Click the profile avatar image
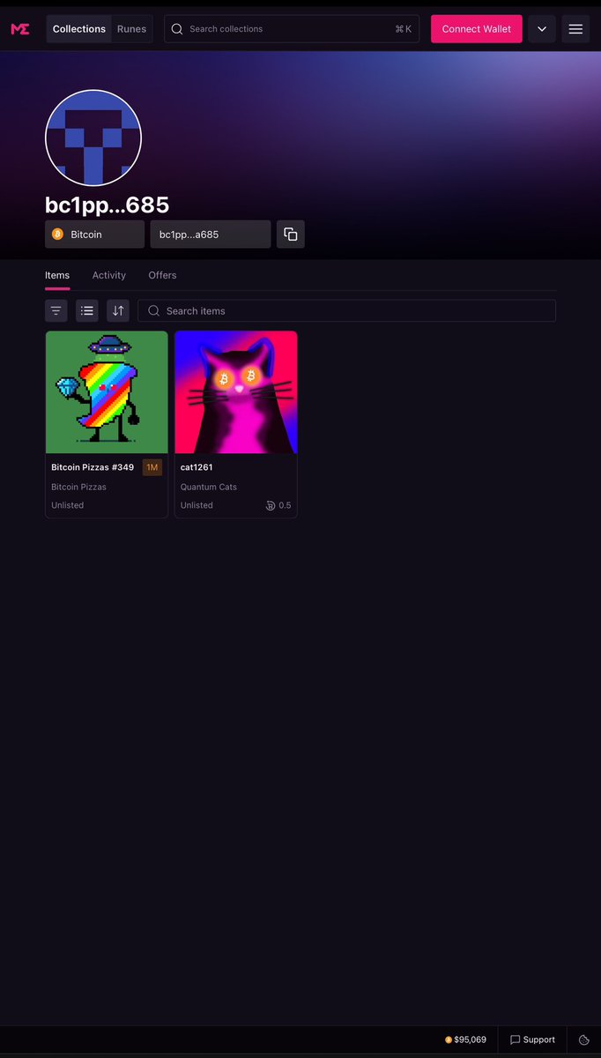 [93, 138]
